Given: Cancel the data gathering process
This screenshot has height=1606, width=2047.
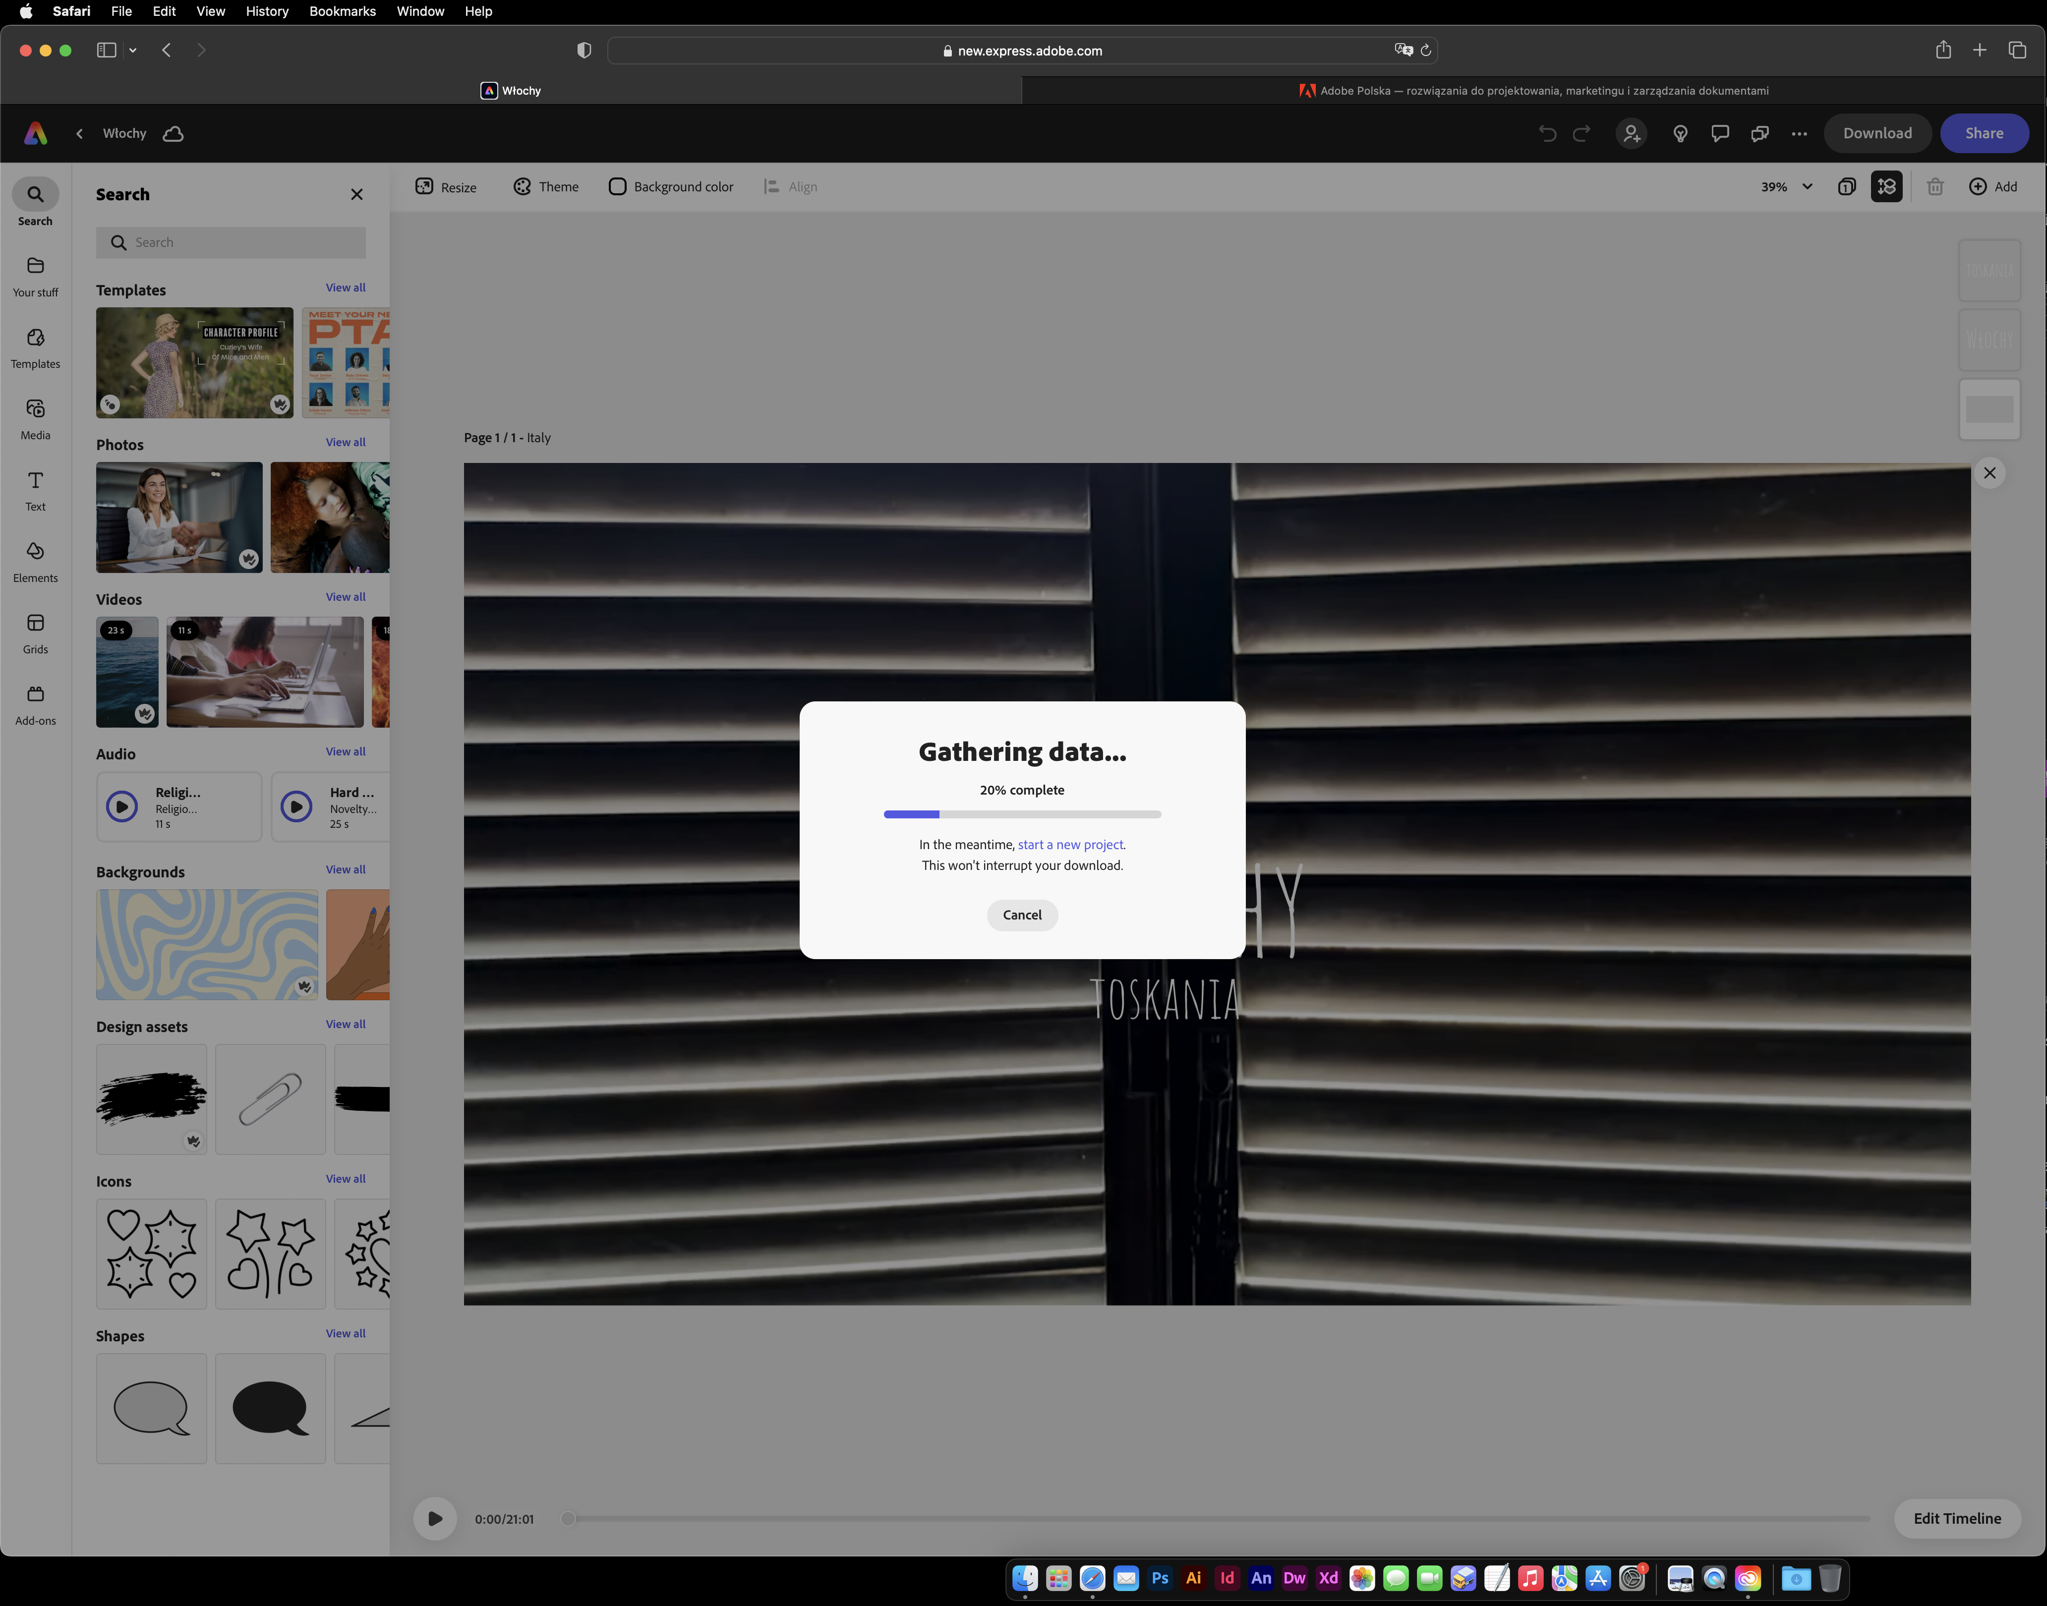Looking at the screenshot, I should pyautogui.click(x=1021, y=914).
